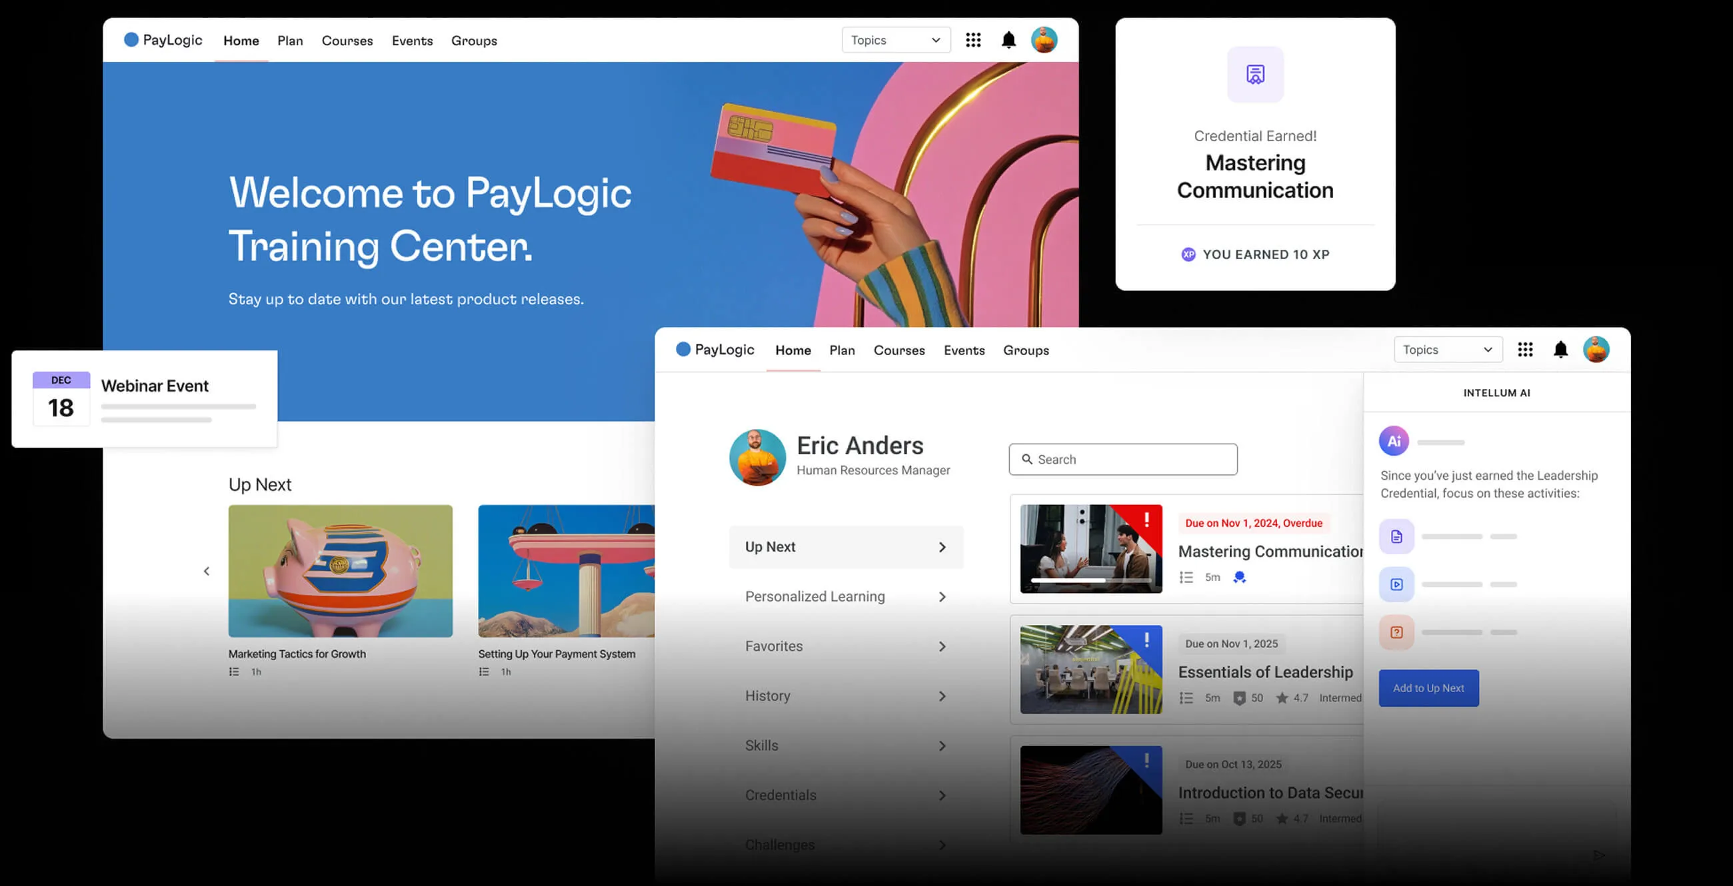Image resolution: width=1733 pixels, height=886 pixels.
Task: Click the apps grid waffle icon
Action: pyautogui.click(x=1525, y=349)
